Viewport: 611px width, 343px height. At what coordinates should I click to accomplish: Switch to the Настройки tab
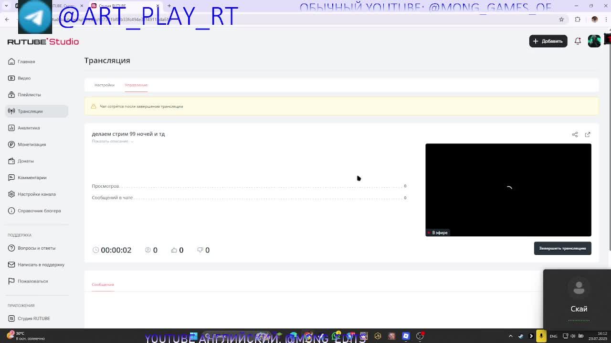pos(104,85)
